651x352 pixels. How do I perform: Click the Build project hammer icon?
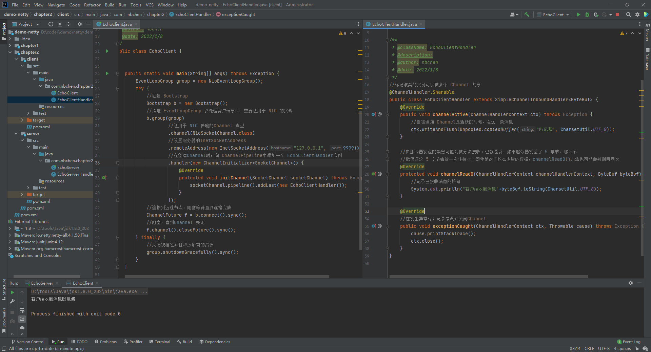(527, 15)
